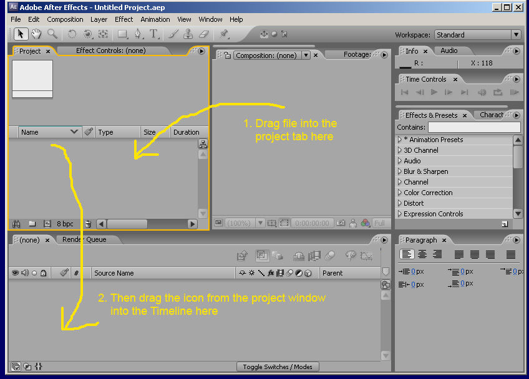Toggle the video eye column header
The width and height of the screenshot is (529, 379).
point(15,273)
